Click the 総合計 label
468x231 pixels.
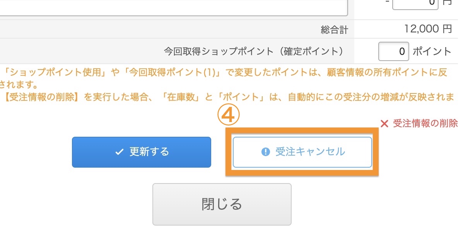[x=334, y=30]
